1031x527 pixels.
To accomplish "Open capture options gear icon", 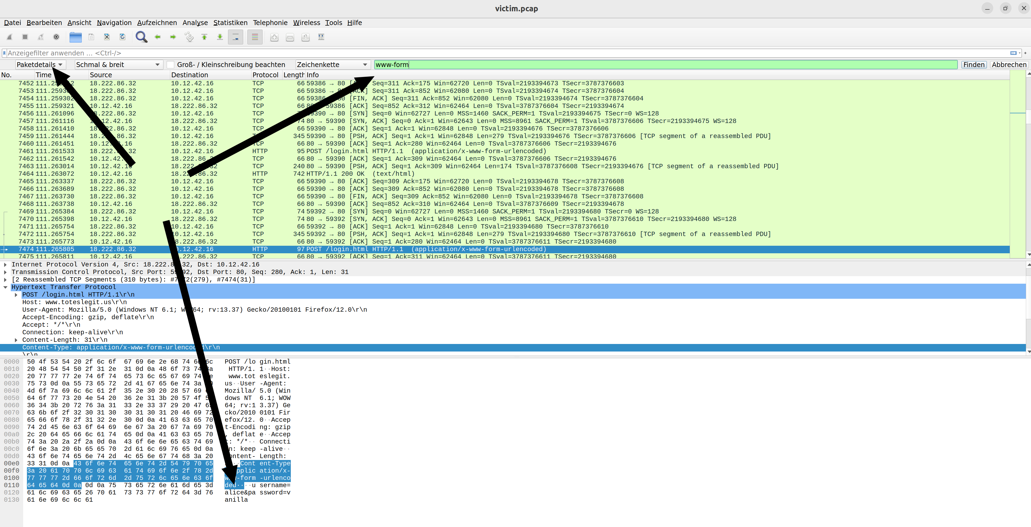I will coord(57,37).
